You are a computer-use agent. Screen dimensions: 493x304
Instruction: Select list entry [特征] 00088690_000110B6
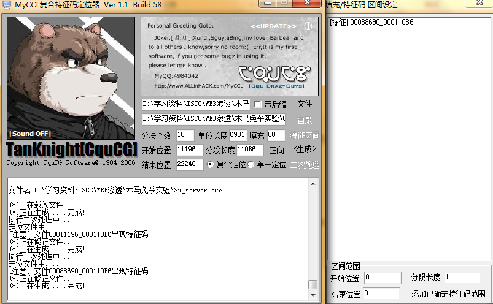click(371, 22)
